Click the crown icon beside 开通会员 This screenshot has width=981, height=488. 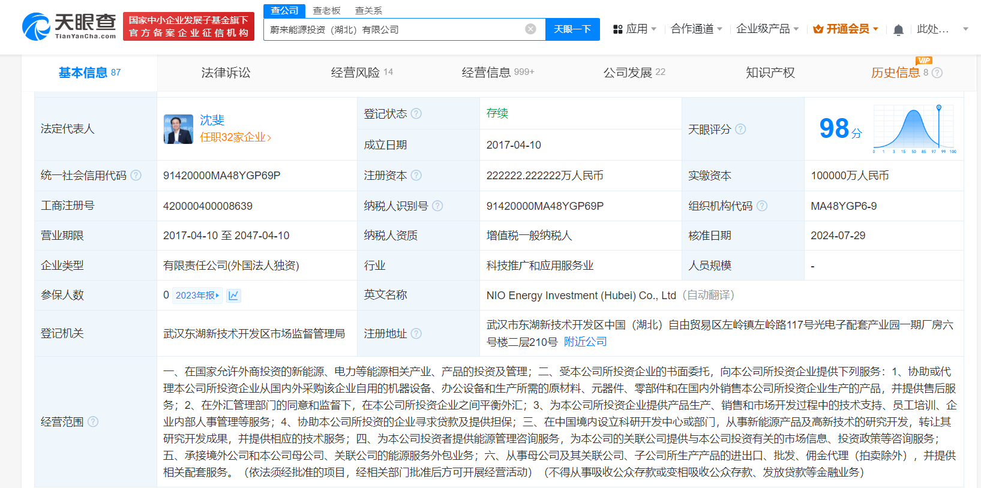click(818, 29)
